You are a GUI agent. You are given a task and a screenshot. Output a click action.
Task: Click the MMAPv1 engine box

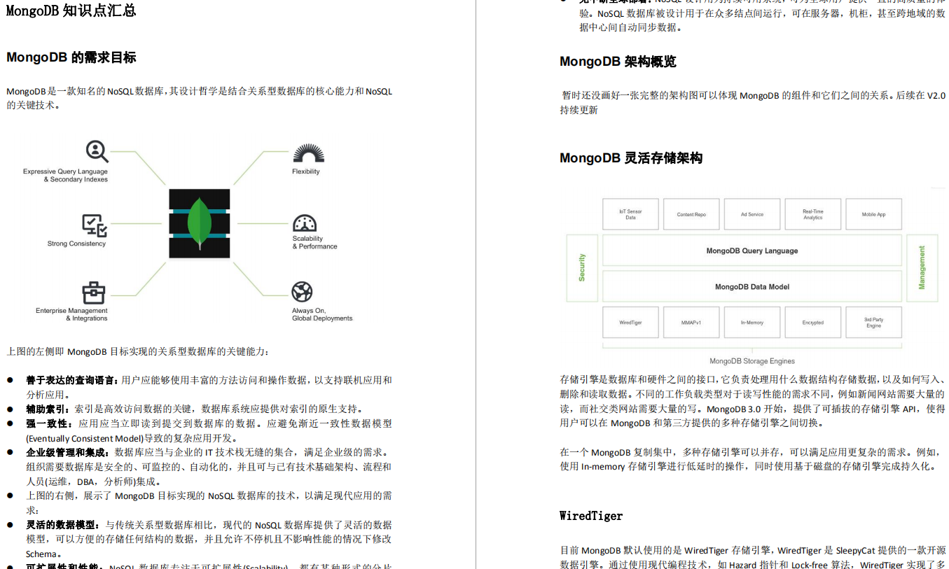(691, 322)
